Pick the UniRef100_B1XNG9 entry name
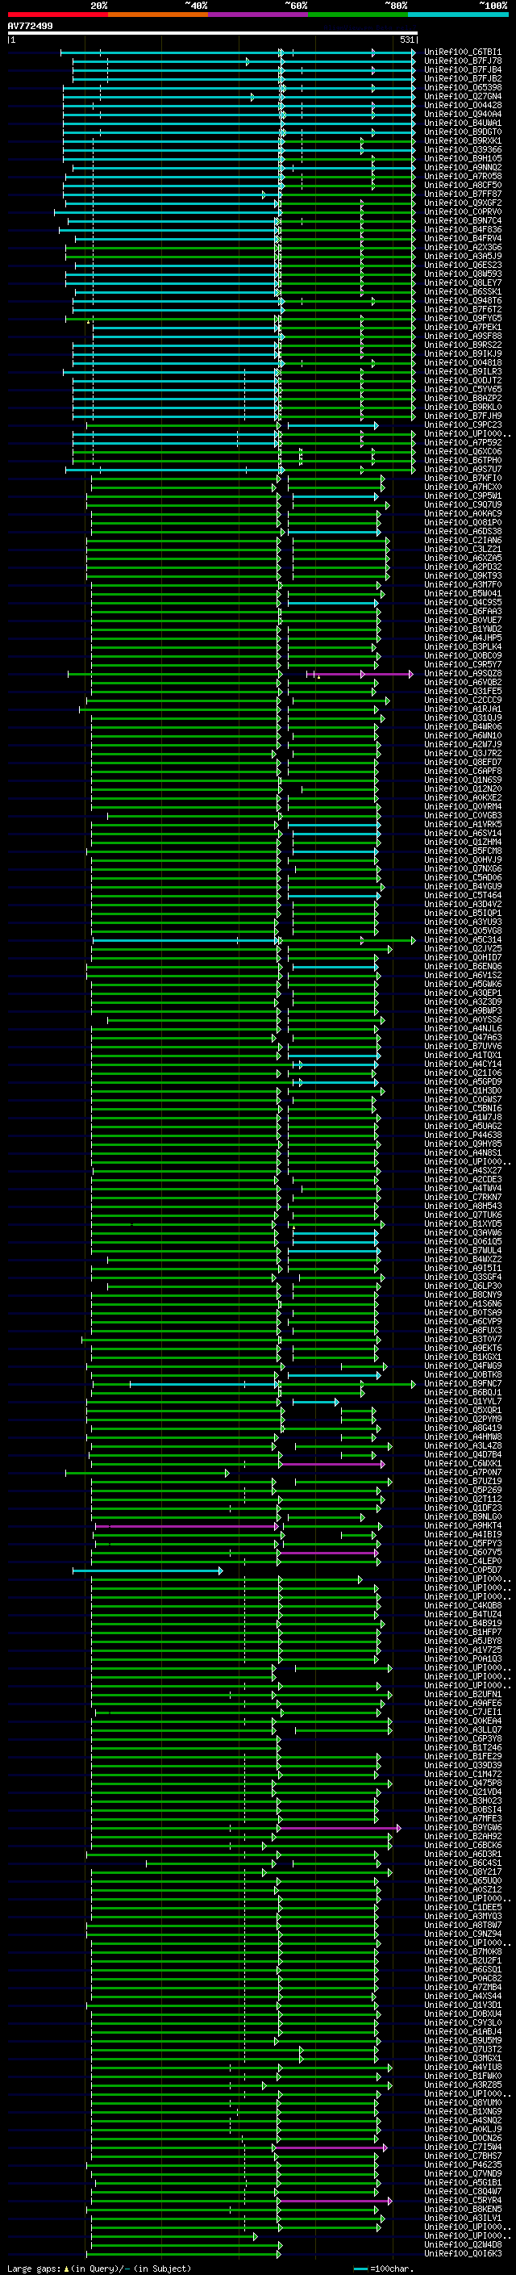516x2275 pixels. coord(463,2112)
